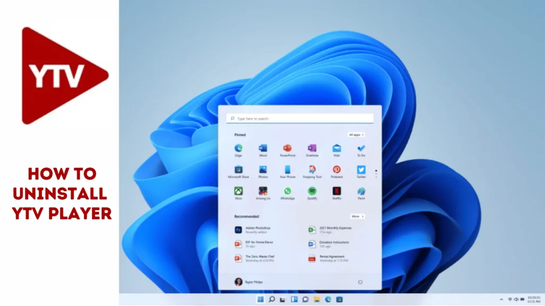The height and width of the screenshot is (306, 545).
Task: Show hidden system tray icons chevron
Action: (501, 300)
